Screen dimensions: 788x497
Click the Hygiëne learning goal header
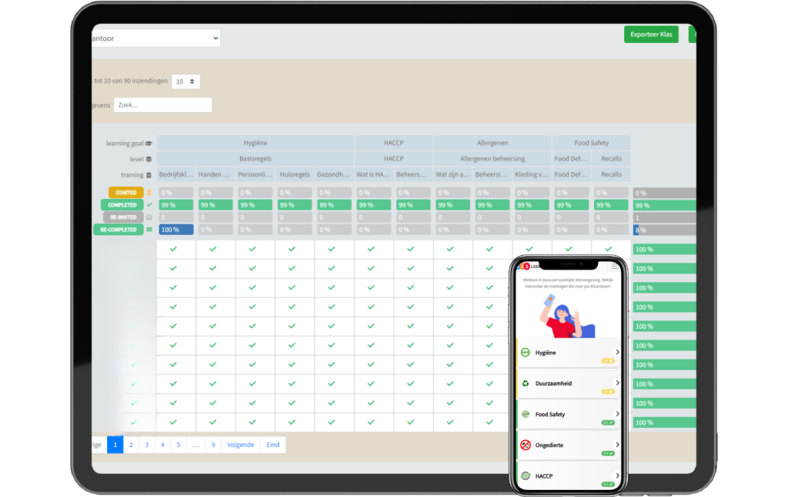[x=255, y=143]
